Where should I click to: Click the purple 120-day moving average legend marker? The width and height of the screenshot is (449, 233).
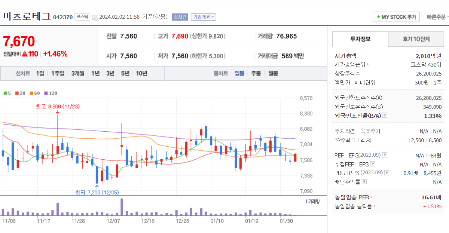point(46,93)
